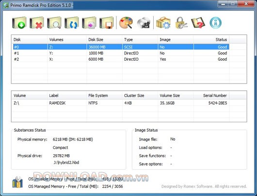Click the Primo Ramdisk title bar icon
The width and height of the screenshot is (257, 196).
pos(6,5)
